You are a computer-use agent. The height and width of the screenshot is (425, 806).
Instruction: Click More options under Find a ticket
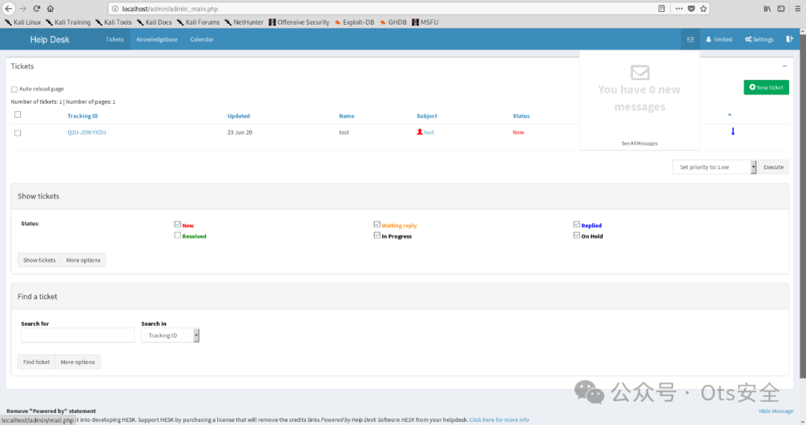(78, 362)
